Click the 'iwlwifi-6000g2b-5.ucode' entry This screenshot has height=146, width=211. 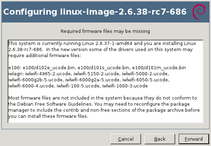(36, 80)
